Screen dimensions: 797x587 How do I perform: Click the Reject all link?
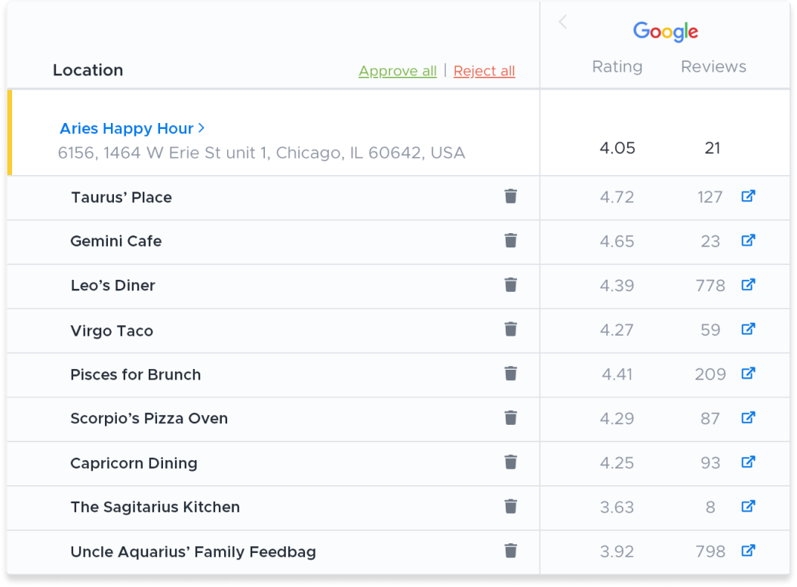pyautogui.click(x=484, y=71)
